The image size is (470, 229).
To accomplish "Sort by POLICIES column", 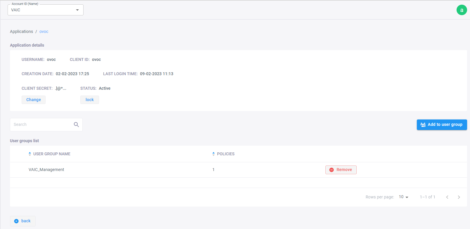I will [x=223, y=154].
